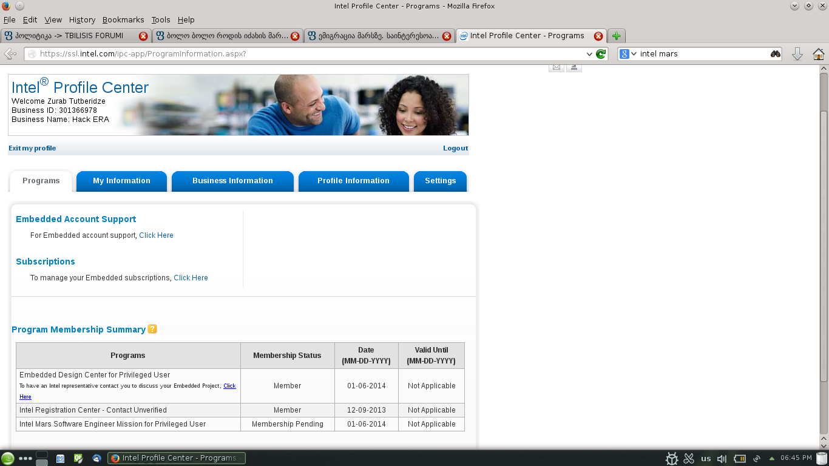
Task: Open the Profile Information tab
Action: 353,181
